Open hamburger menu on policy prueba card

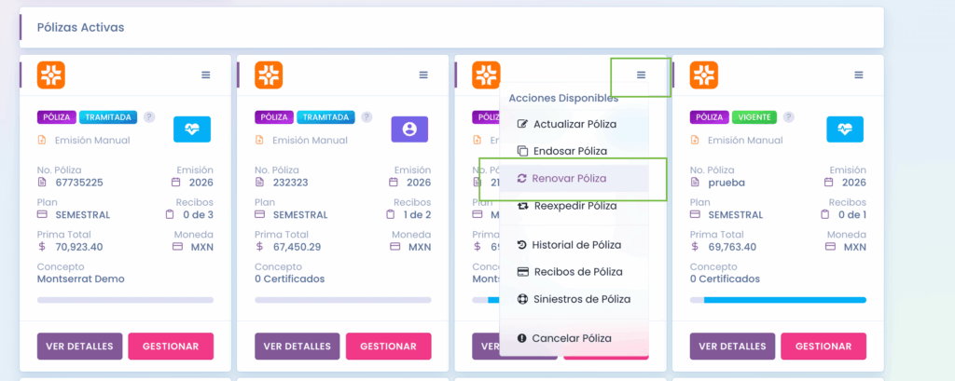pyautogui.click(x=859, y=75)
